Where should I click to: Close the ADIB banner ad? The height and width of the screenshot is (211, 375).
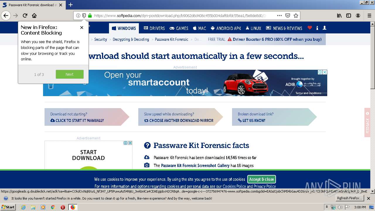click(x=325, y=72)
